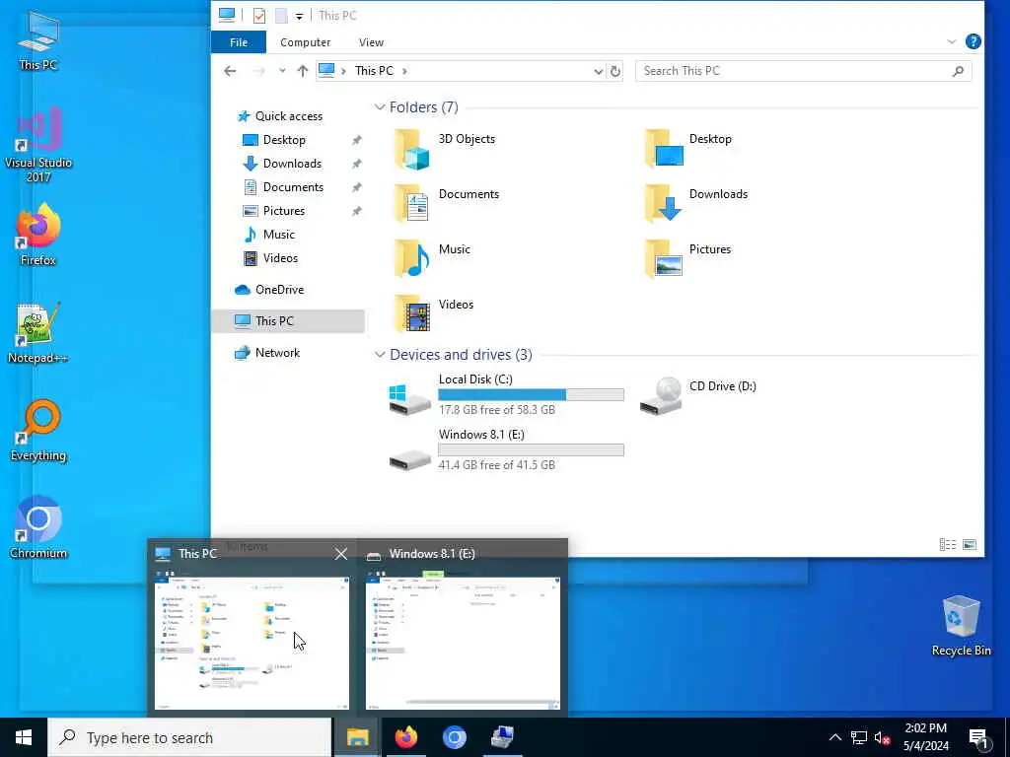Image resolution: width=1010 pixels, height=757 pixels.
Task: Click chevron after This PC in address path
Action: pos(404,71)
